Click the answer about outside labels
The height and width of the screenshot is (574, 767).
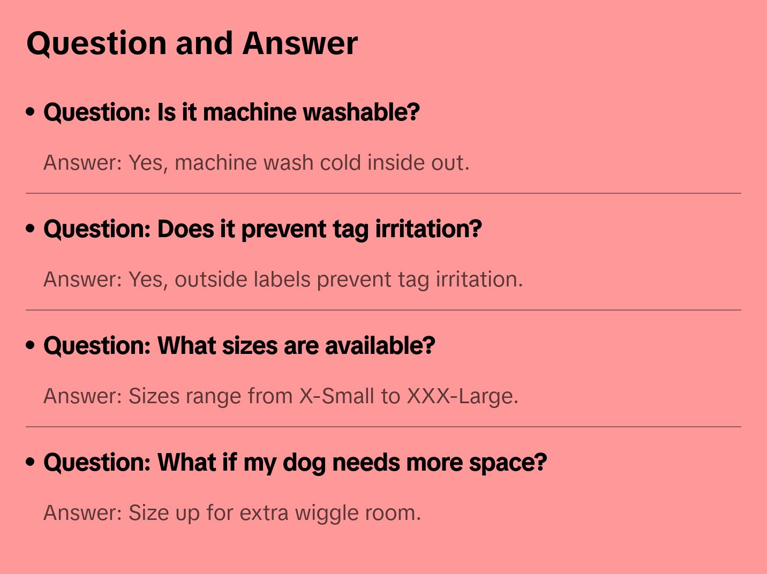point(283,280)
